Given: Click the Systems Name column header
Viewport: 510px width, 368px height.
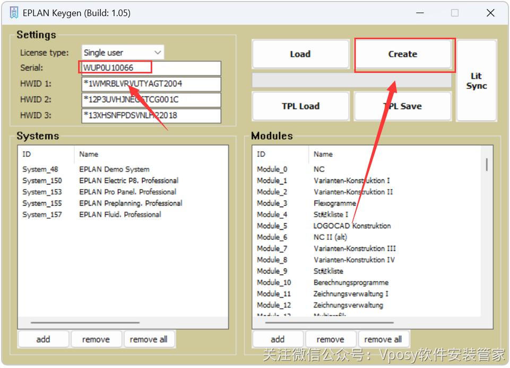Looking at the screenshot, I should [x=151, y=154].
